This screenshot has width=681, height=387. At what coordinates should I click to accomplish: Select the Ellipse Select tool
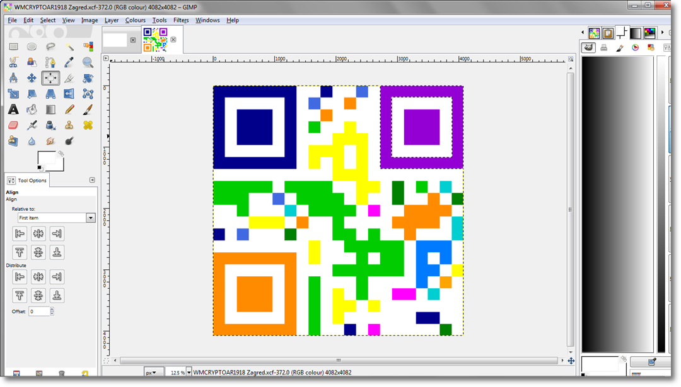click(x=32, y=47)
